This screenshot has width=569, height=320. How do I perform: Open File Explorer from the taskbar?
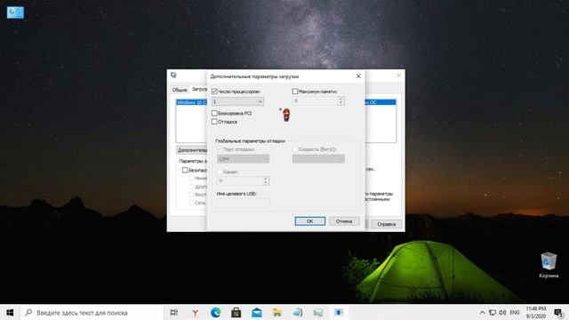(277, 312)
